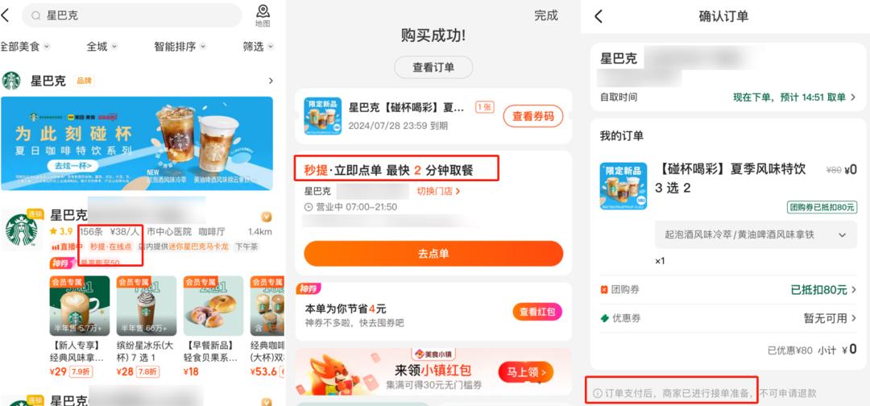Viewport: 870px width, 406px height.
Task: Open the 全城 area dropdown
Action: pyautogui.click(x=101, y=47)
